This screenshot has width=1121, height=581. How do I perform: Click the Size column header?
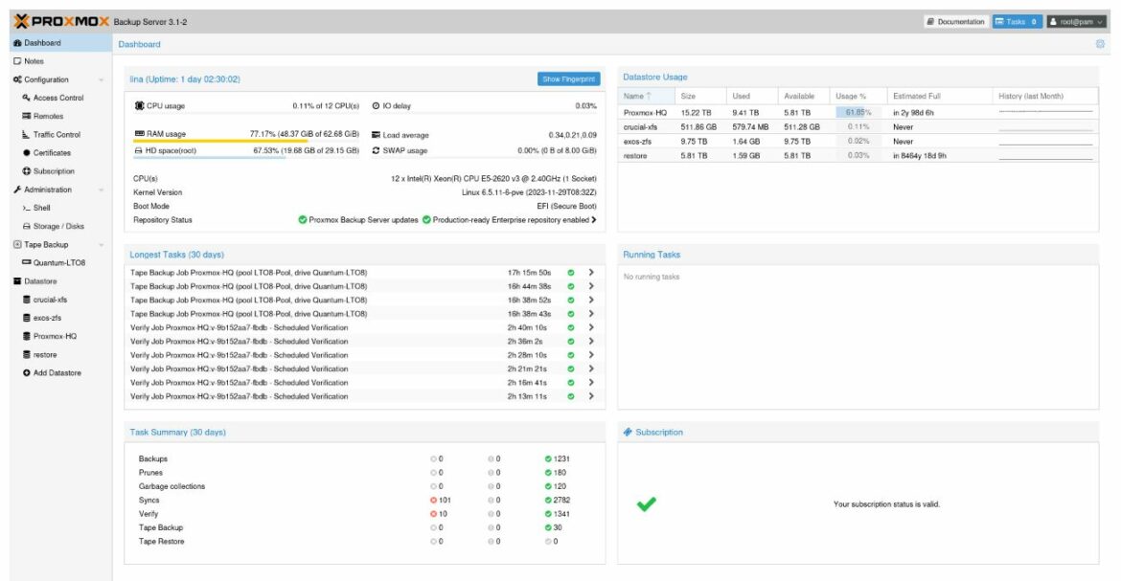pos(700,97)
